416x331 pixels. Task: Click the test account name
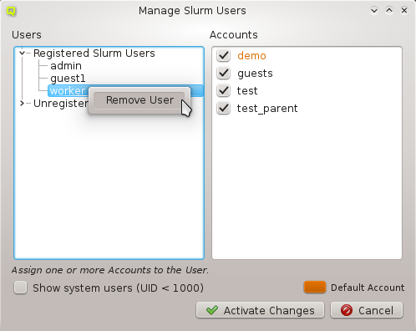(x=247, y=91)
